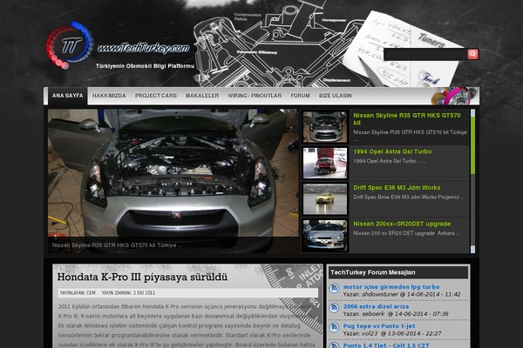Click the www.TechTurkey.com site title
The width and height of the screenshot is (523, 348).
(x=144, y=49)
